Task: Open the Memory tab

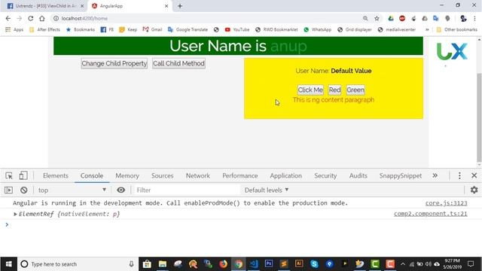Action: coord(127,175)
